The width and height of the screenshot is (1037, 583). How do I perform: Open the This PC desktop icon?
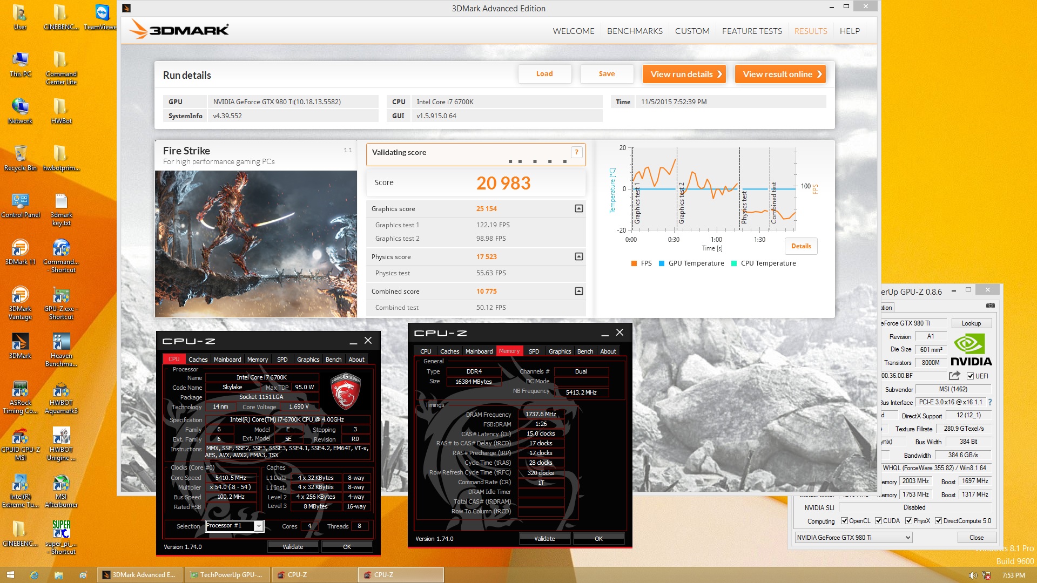pyautogui.click(x=20, y=64)
